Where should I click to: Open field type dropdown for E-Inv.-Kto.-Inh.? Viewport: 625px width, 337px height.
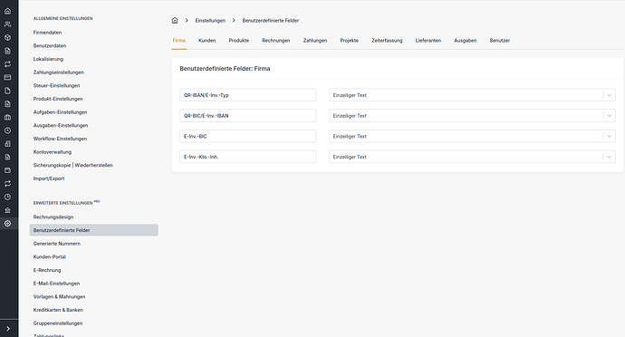(472, 157)
